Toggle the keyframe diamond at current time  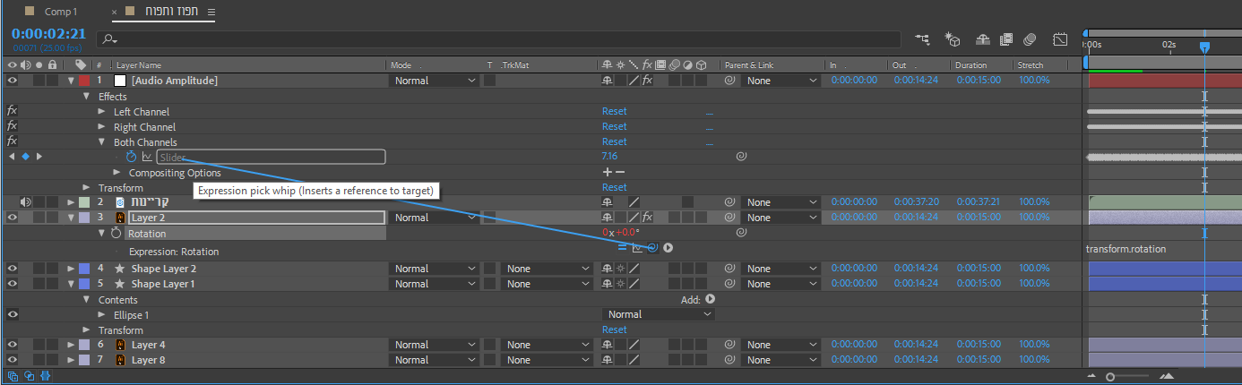point(25,157)
